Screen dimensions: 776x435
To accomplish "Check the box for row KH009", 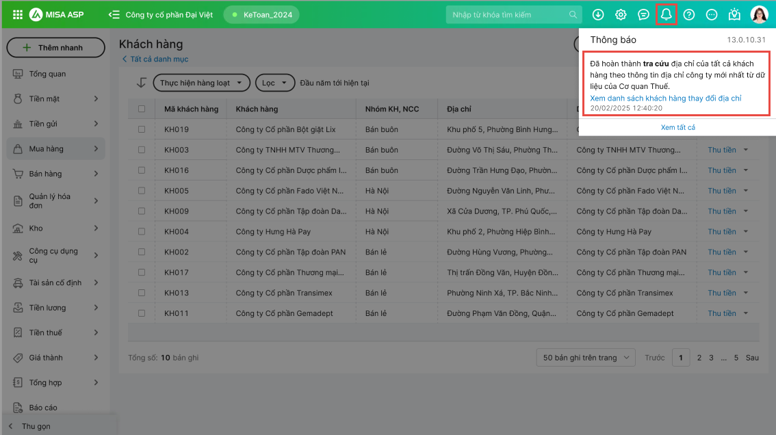I will pos(142,211).
